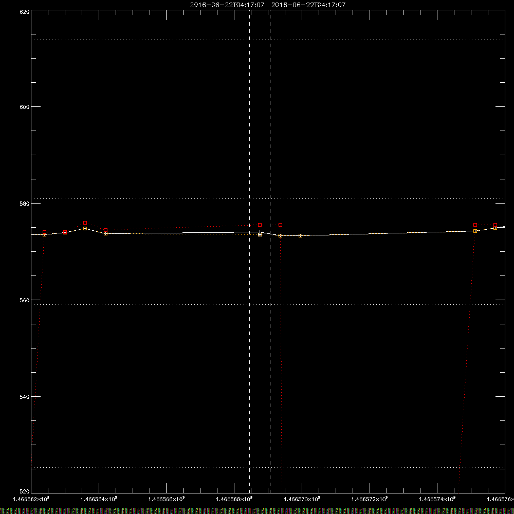Click the 1.466570×10⁹ x-axis label
The image size is (514, 514).
coord(302,499)
